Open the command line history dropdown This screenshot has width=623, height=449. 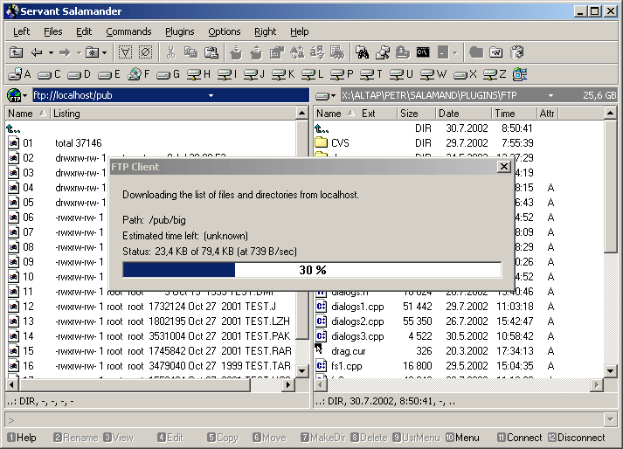click(611, 419)
